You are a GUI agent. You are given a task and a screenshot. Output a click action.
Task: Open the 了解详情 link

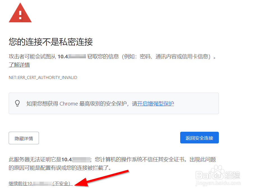19,65
